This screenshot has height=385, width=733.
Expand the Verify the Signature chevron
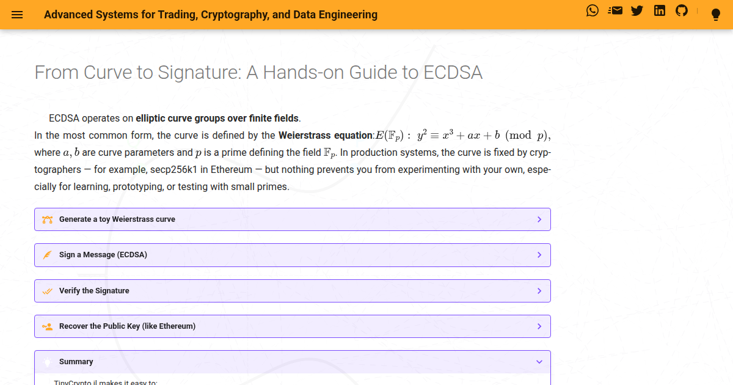point(539,291)
